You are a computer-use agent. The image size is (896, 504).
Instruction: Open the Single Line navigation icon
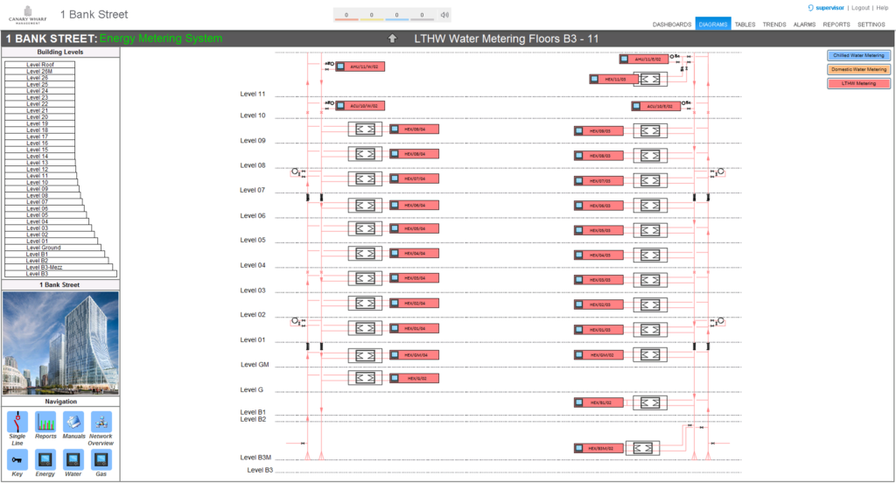[17, 422]
